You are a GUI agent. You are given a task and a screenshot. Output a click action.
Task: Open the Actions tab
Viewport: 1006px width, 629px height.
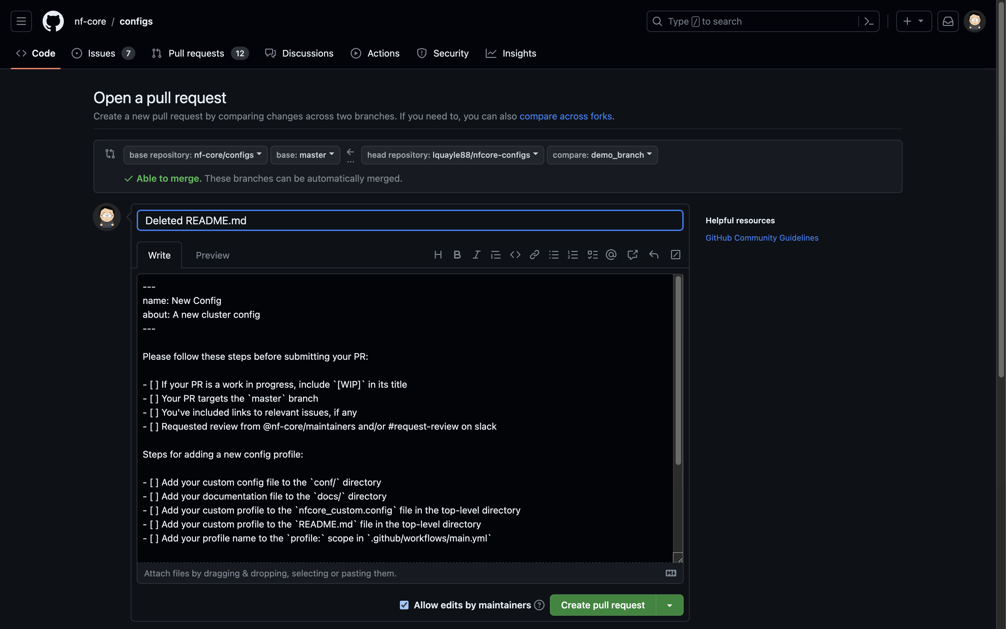point(375,53)
